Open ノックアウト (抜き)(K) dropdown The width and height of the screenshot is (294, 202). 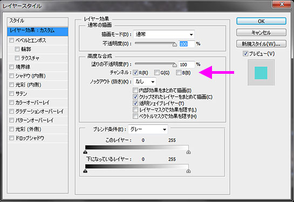tap(145, 82)
